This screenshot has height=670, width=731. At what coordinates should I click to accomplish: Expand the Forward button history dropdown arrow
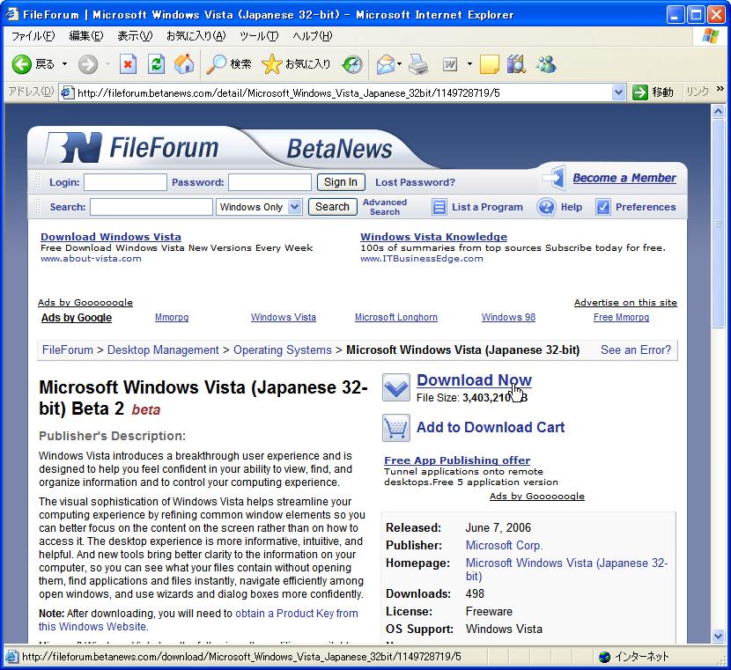pos(107,64)
